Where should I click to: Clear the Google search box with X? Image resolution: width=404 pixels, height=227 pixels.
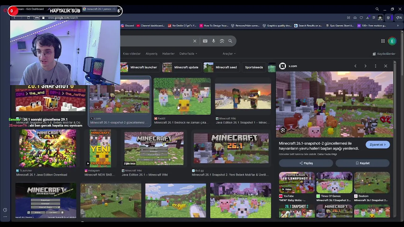point(195,41)
